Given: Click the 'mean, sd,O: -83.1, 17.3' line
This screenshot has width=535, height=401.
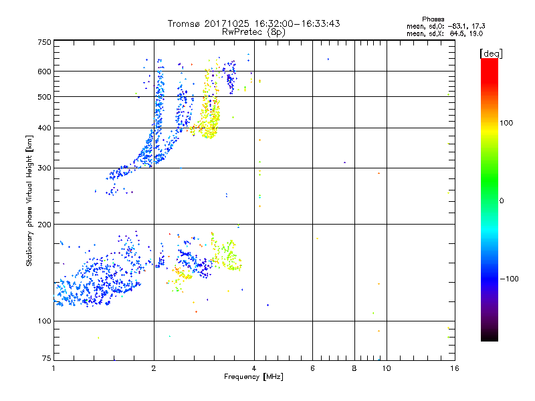Looking at the screenshot, I should (445, 26).
